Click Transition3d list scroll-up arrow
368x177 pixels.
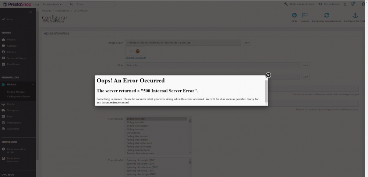pos(190,159)
